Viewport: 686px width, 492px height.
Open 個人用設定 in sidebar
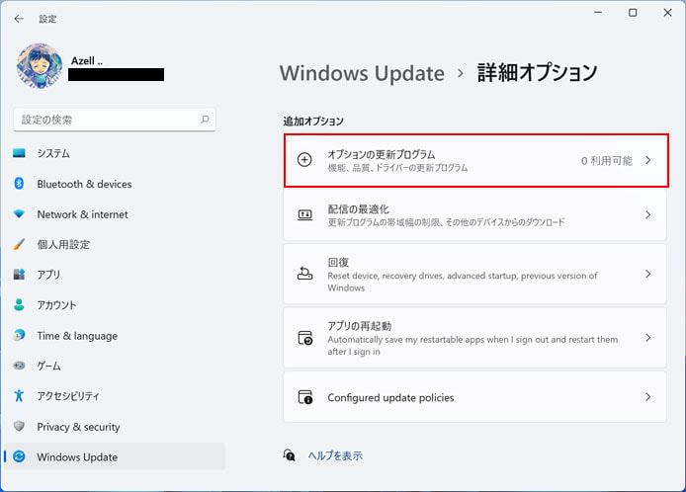click(115, 244)
